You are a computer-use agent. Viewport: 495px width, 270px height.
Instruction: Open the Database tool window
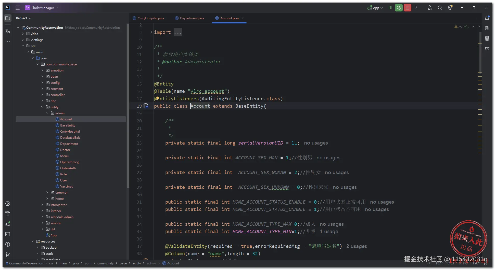(487, 38)
